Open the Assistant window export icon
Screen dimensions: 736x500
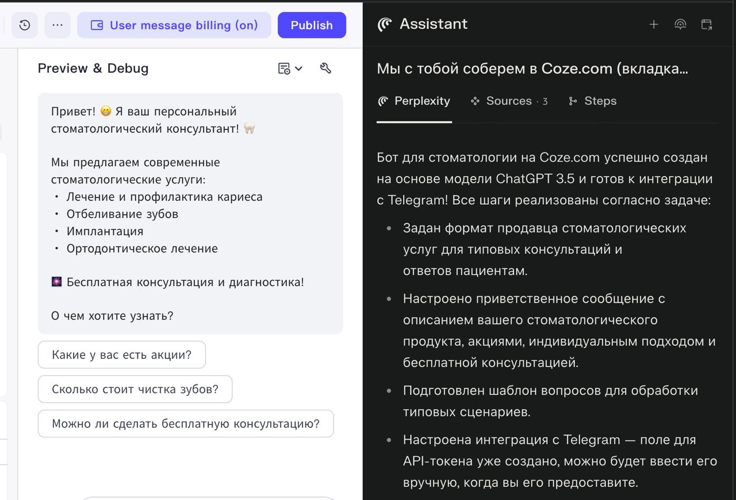707,24
